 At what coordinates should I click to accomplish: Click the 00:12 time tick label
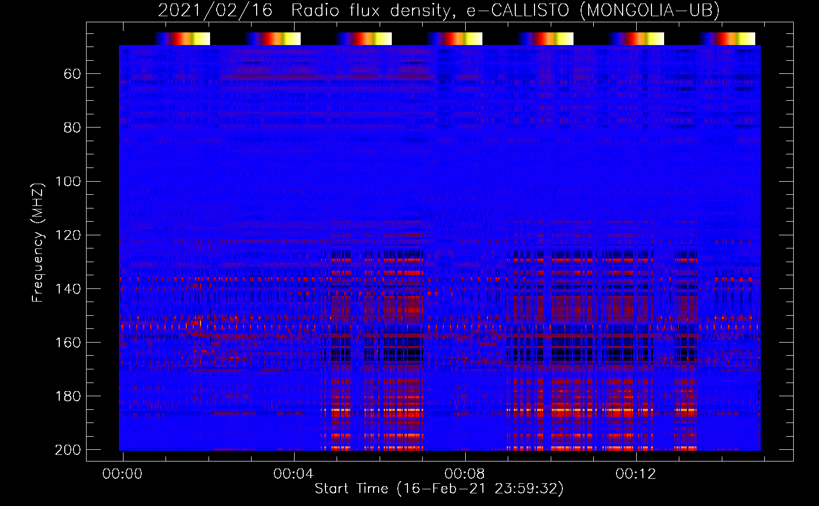click(636, 474)
